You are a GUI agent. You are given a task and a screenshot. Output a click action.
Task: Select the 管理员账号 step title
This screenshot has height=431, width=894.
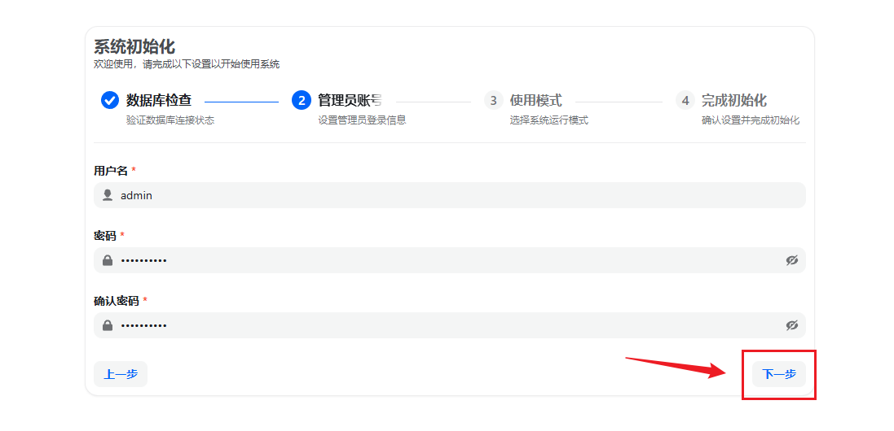tap(350, 100)
